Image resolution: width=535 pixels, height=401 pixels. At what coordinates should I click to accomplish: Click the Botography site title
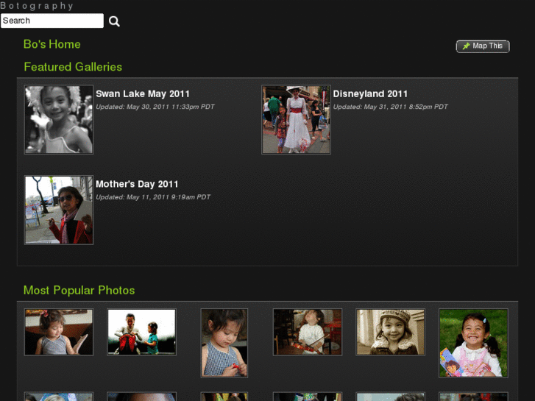[x=37, y=5]
